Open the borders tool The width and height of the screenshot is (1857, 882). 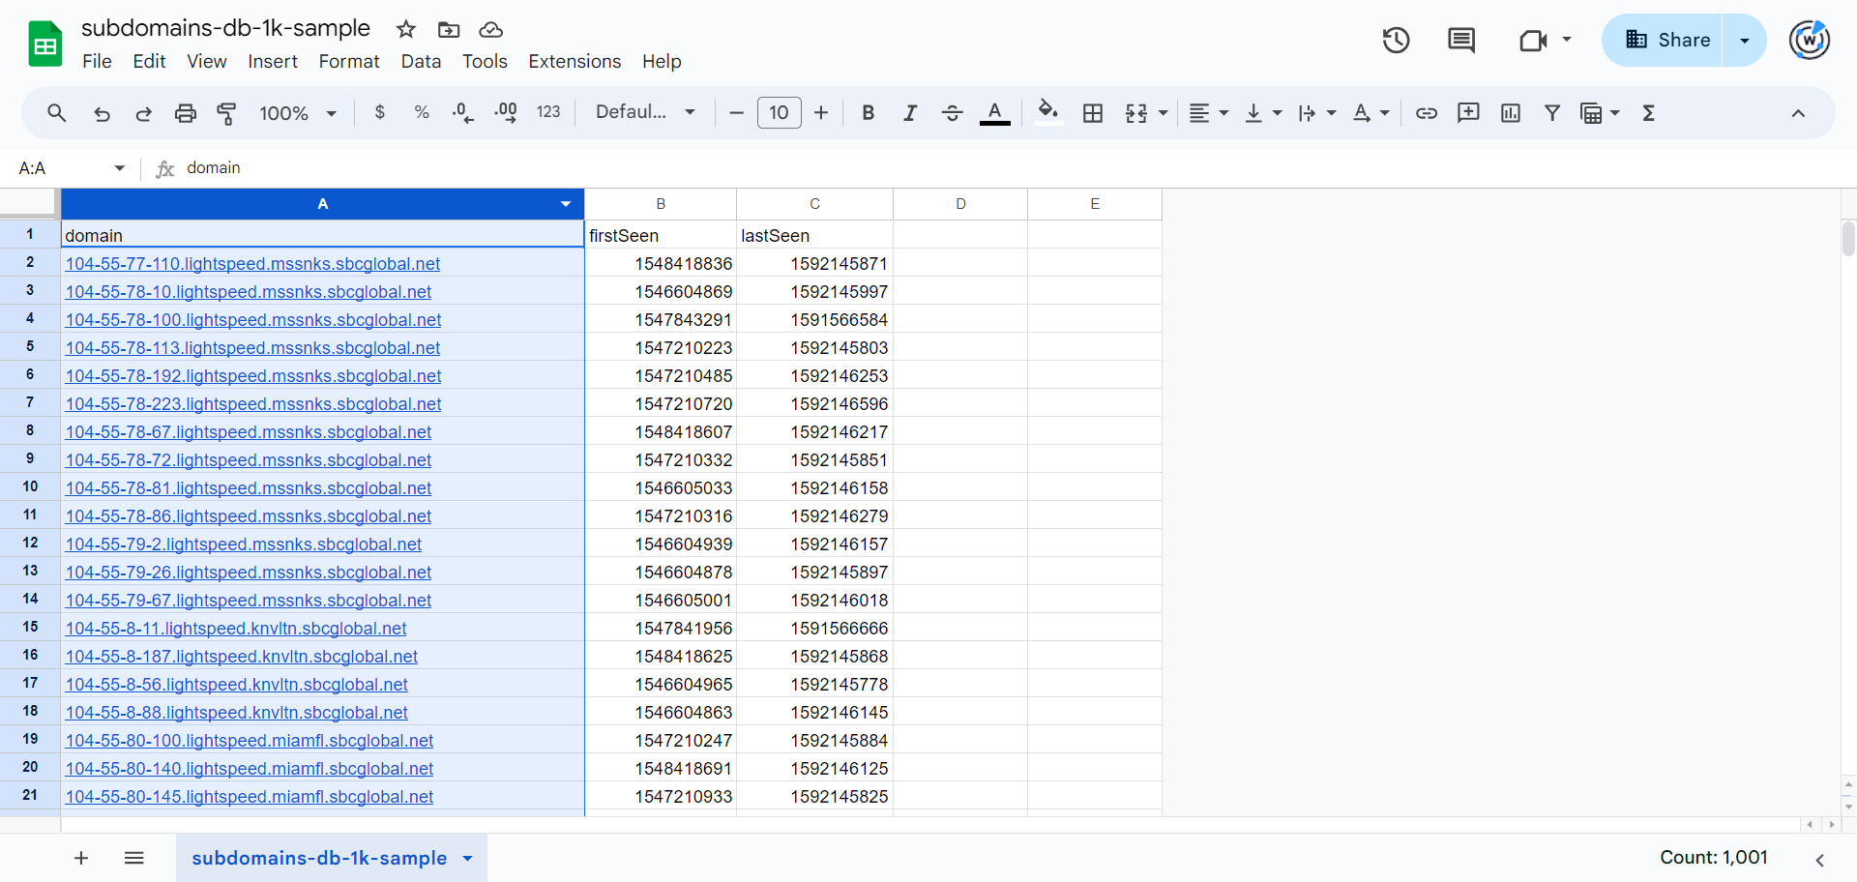(1093, 113)
